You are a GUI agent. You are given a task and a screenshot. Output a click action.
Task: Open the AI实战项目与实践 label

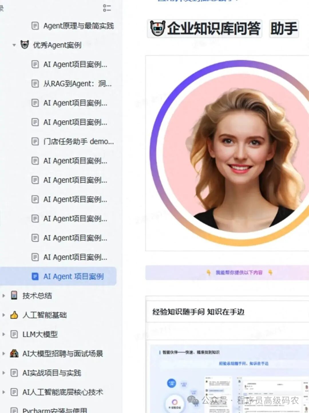52,373
